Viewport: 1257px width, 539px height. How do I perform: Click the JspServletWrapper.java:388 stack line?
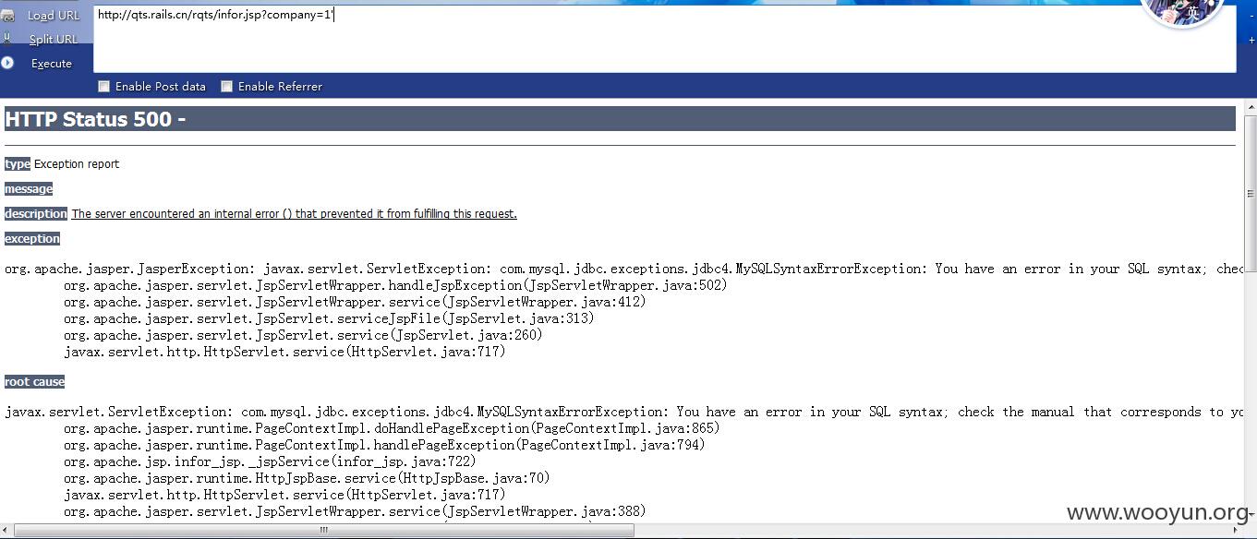(x=355, y=511)
